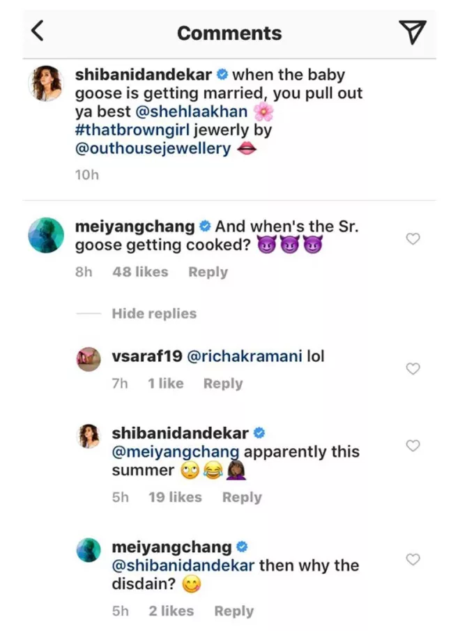Open vsaraf19 username link

tap(146, 356)
